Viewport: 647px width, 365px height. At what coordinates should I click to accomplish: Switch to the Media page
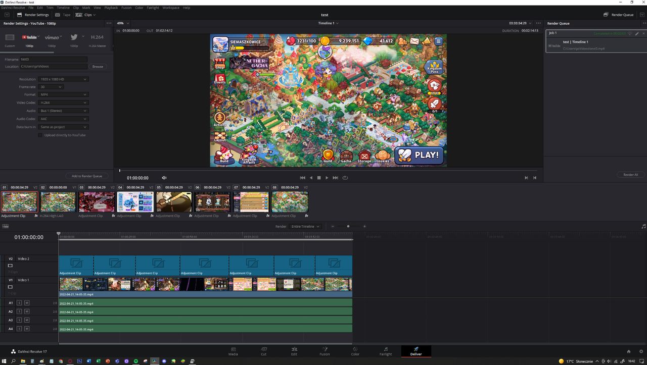(x=233, y=351)
